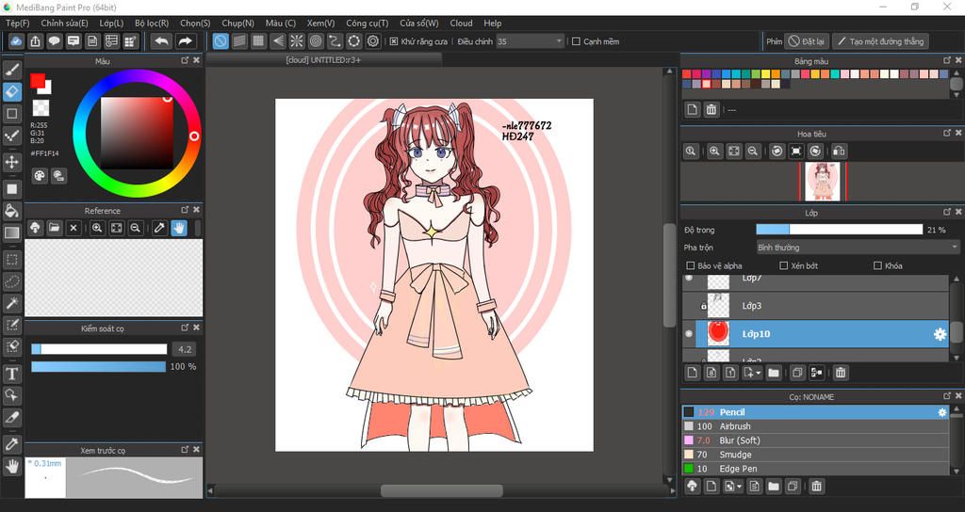Expand the add layer type dropdown

tap(752, 373)
